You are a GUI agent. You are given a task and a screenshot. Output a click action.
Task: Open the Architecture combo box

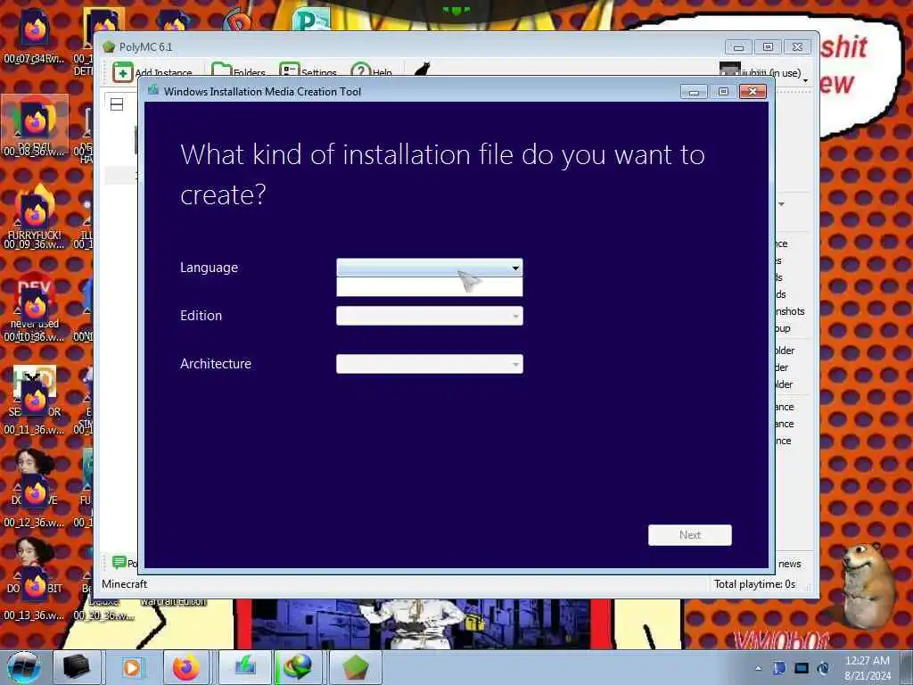coord(430,364)
